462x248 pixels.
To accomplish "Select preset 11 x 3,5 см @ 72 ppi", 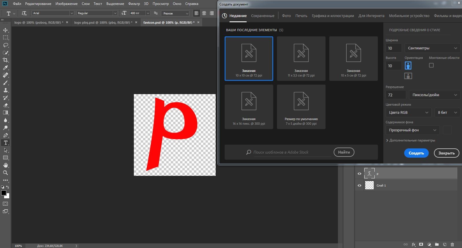I will pyautogui.click(x=301, y=59).
